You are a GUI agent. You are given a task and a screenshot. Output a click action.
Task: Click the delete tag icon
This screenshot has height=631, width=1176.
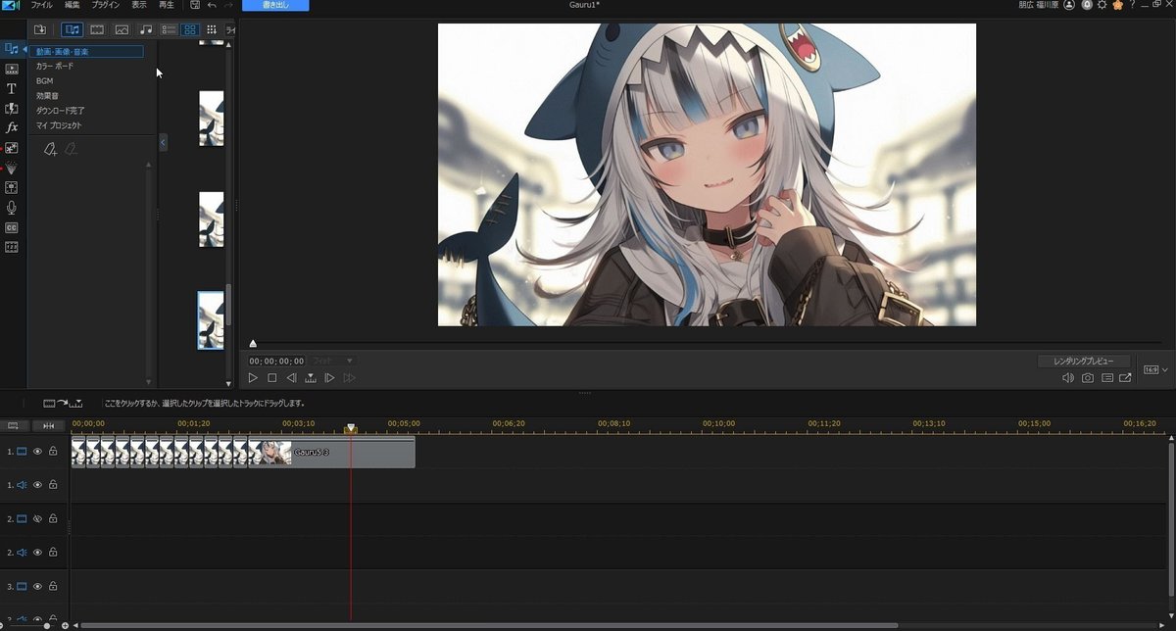click(x=71, y=149)
